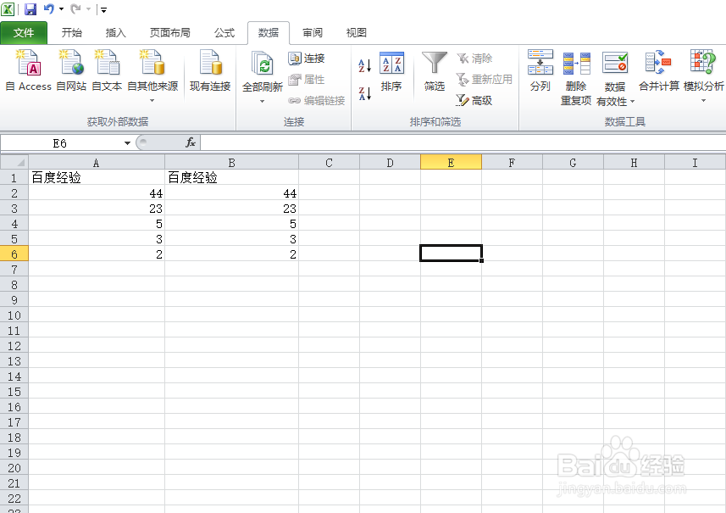
Task: Click into the formula bar input
Action: click(x=463, y=142)
